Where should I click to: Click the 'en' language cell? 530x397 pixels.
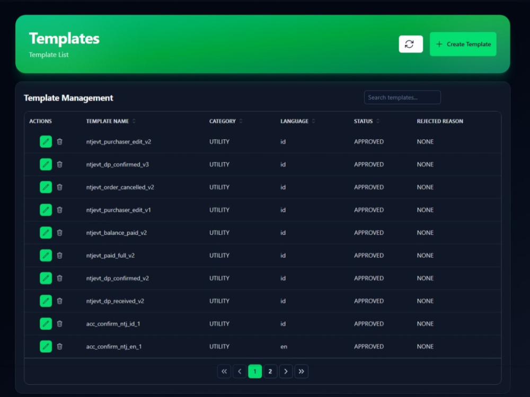284,346
